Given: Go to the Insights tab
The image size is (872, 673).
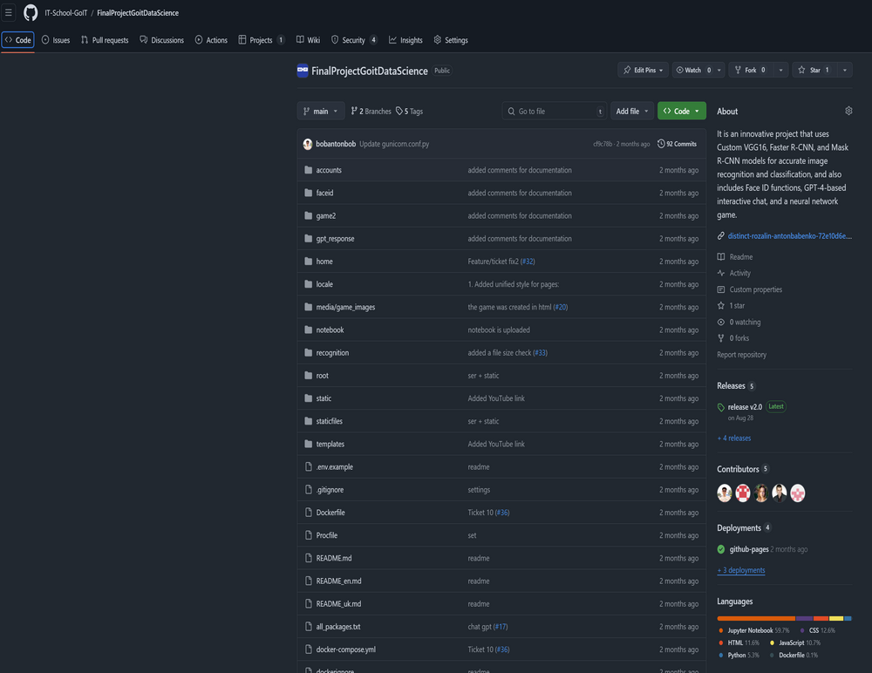Looking at the screenshot, I should (405, 40).
